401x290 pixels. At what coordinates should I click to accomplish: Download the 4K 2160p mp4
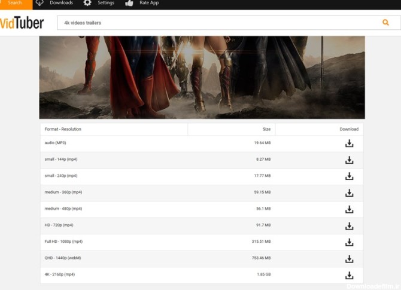pos(349,275)
